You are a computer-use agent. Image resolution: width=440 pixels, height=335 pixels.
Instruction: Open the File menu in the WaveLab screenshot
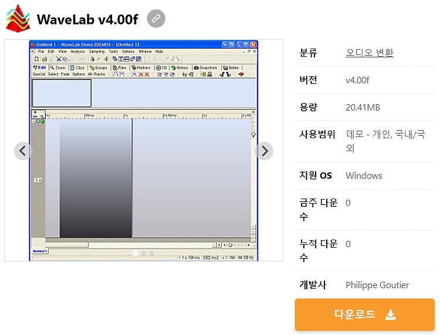click(x=40, y=52)
